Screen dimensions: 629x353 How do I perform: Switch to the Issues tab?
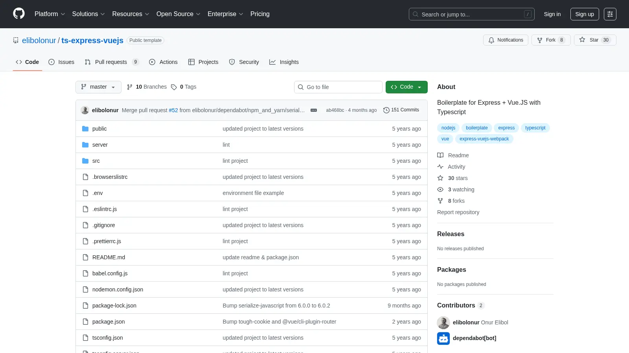pyautogui.click(x=61, y=62)
